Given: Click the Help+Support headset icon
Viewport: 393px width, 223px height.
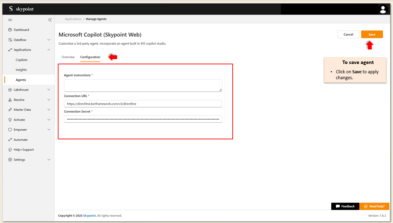Looking at the screenshot, I should pyautogui.click(x=10, y=150).
